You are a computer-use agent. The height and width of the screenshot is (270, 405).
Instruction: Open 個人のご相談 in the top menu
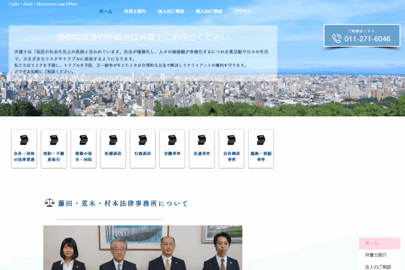pos(209,11)
